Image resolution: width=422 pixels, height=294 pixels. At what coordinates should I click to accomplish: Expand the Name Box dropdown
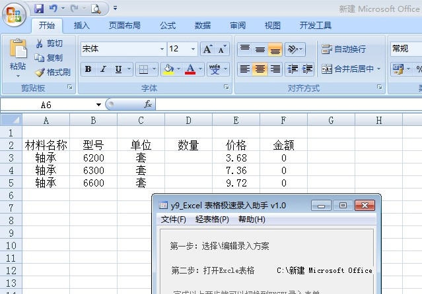tap(98, 105)
